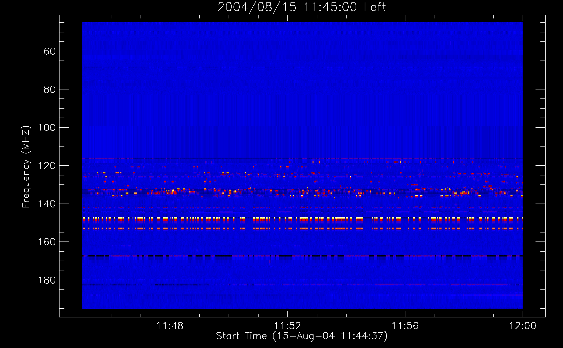Click the 11:56 time tick label
This screenshot has height=348, width=563.
(405, 326)
